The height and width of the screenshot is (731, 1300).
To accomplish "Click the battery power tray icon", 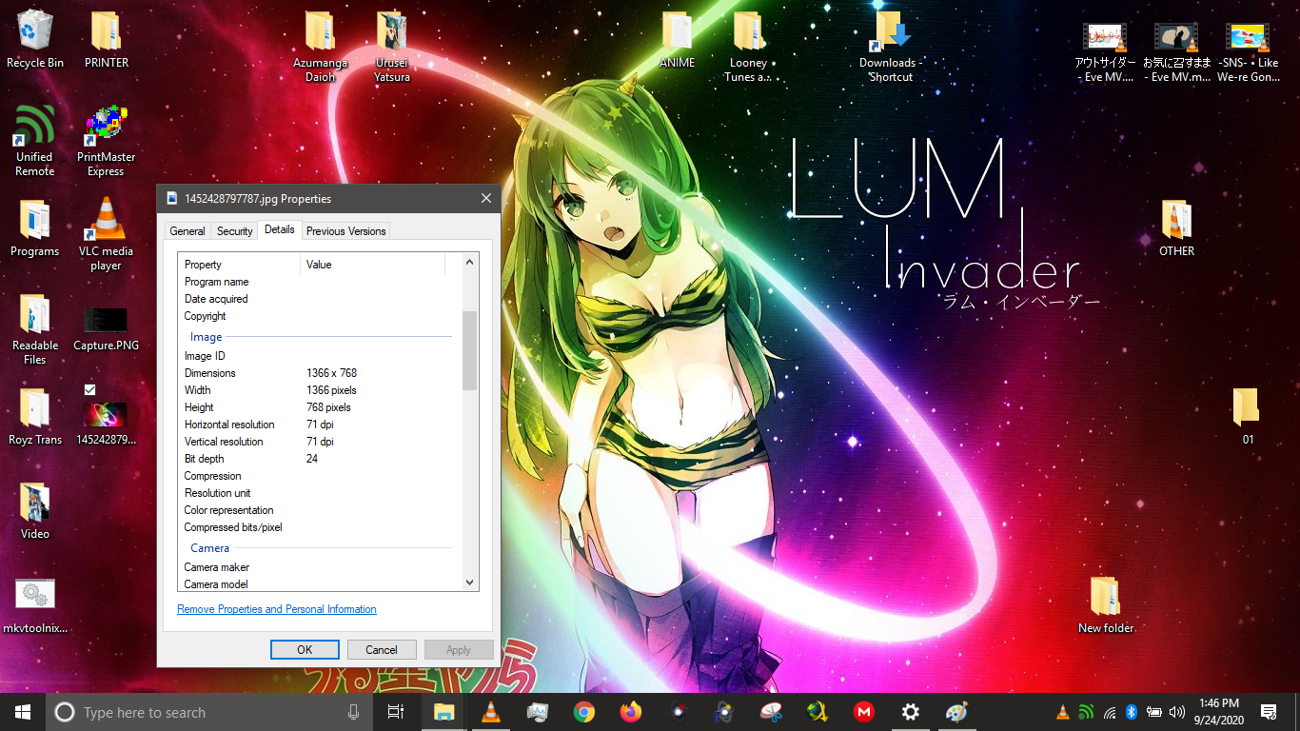I will tap(1154, 712).
